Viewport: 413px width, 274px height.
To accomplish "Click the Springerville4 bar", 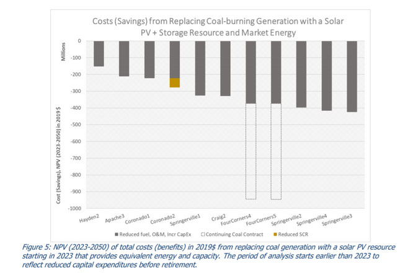I will coord(326,76).
